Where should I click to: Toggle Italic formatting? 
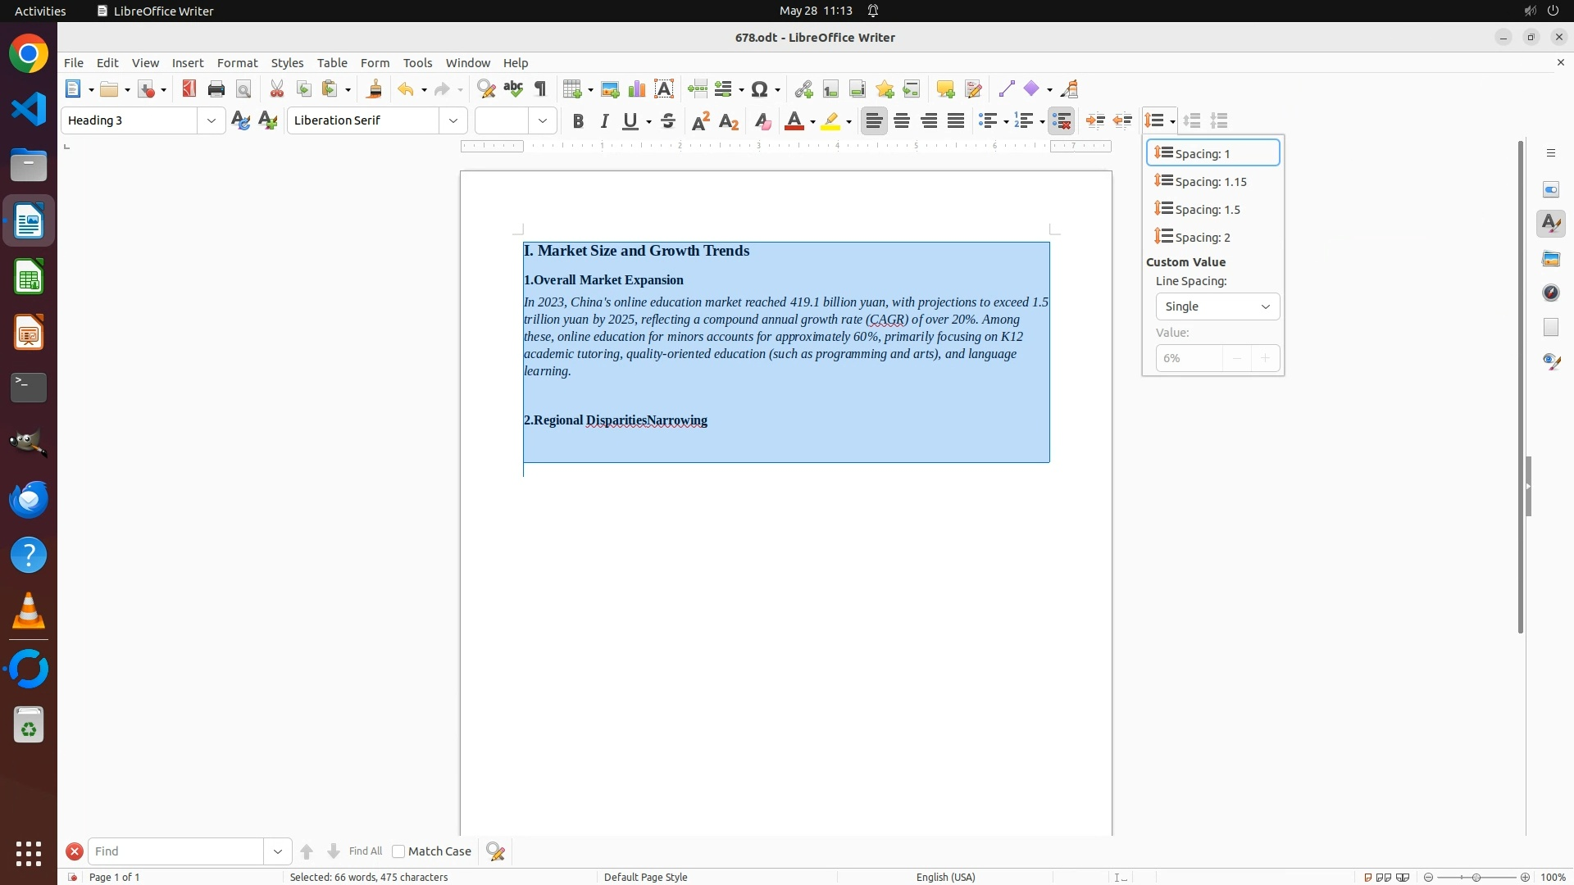click(605, 121)
